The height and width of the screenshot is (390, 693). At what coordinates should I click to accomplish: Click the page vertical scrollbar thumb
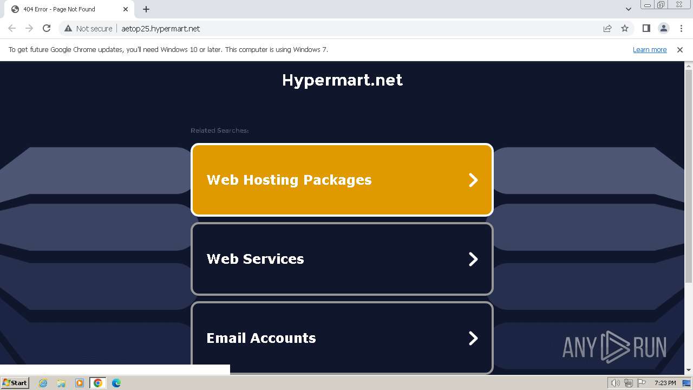point(689,176)
